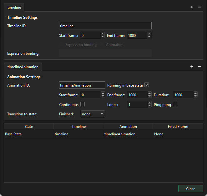Increase timeline Start frame with up arrow
This screenshot has width=207, height=196.
[103, 34]
